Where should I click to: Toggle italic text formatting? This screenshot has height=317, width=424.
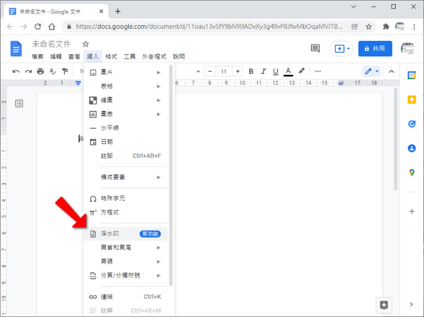[263, 71]
